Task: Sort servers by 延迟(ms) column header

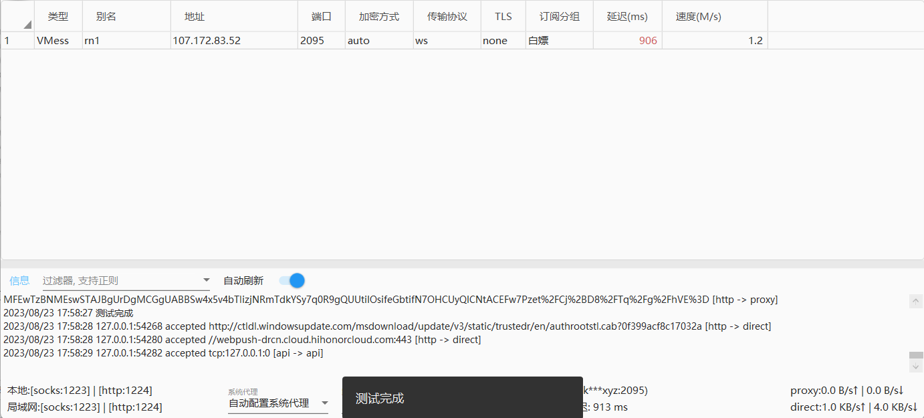Action: coord(627,17)
